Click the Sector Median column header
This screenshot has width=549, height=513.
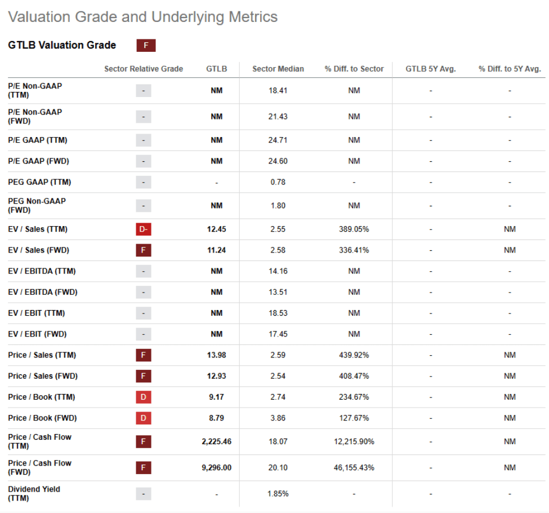click(278, 69)
